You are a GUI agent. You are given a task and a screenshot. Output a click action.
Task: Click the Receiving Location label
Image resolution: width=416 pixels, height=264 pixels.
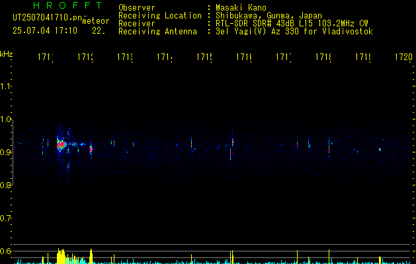pyautogui.click(x=160, y=16)
